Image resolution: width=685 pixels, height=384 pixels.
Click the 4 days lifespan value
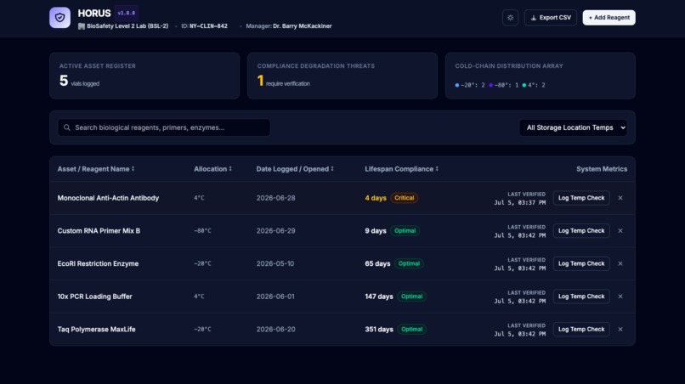pos(376,198)
